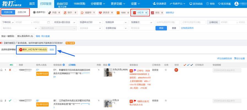Click the 抖音 platform icon

pyautogui.click(x=50, y=13)
